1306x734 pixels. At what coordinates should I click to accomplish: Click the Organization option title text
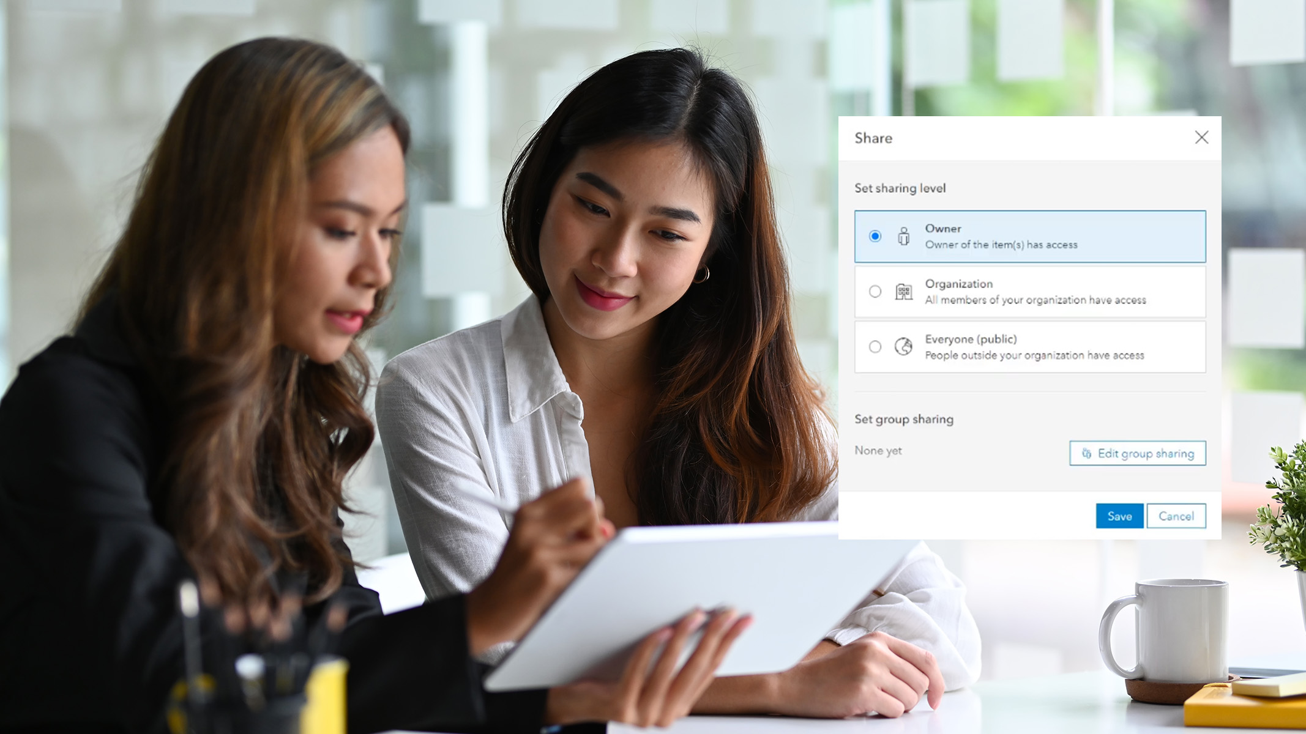(958, 284)
